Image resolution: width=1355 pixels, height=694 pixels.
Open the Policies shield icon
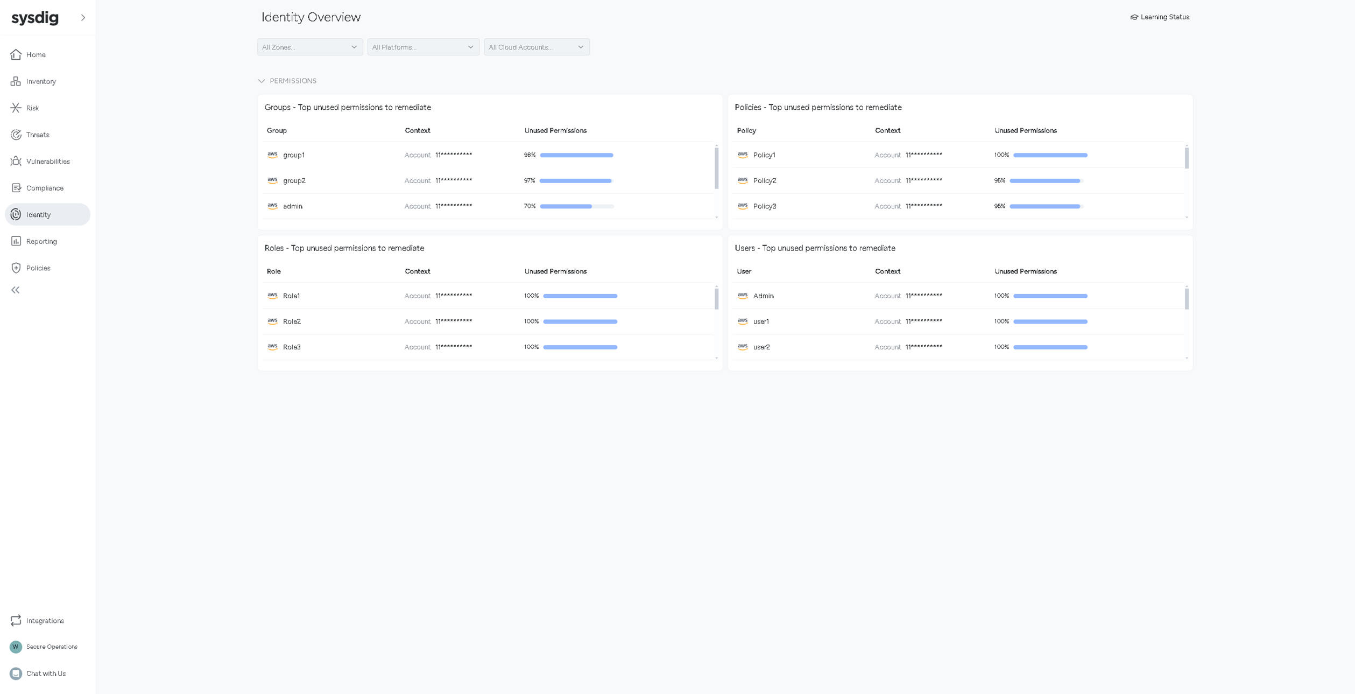click(16, 268)
